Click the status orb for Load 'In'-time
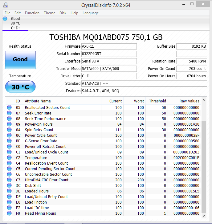 point(9,208)
